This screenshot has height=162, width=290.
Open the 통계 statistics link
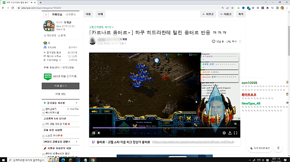click(62, 36)
